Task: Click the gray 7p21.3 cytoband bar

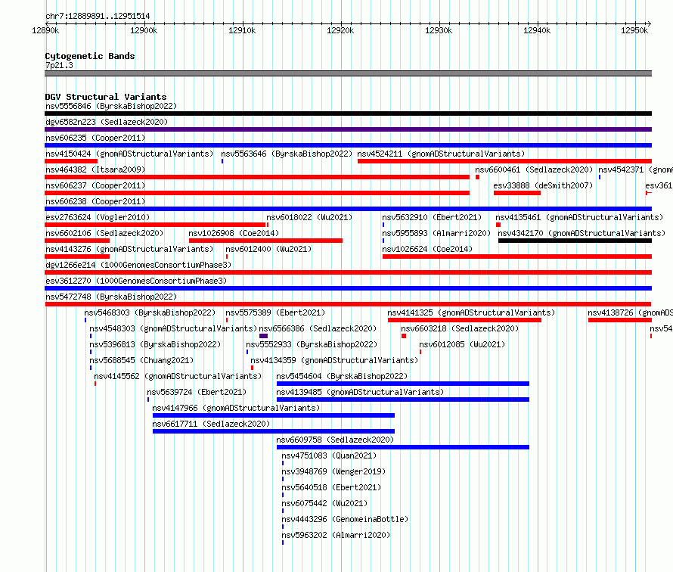Action: pos(348,73)
